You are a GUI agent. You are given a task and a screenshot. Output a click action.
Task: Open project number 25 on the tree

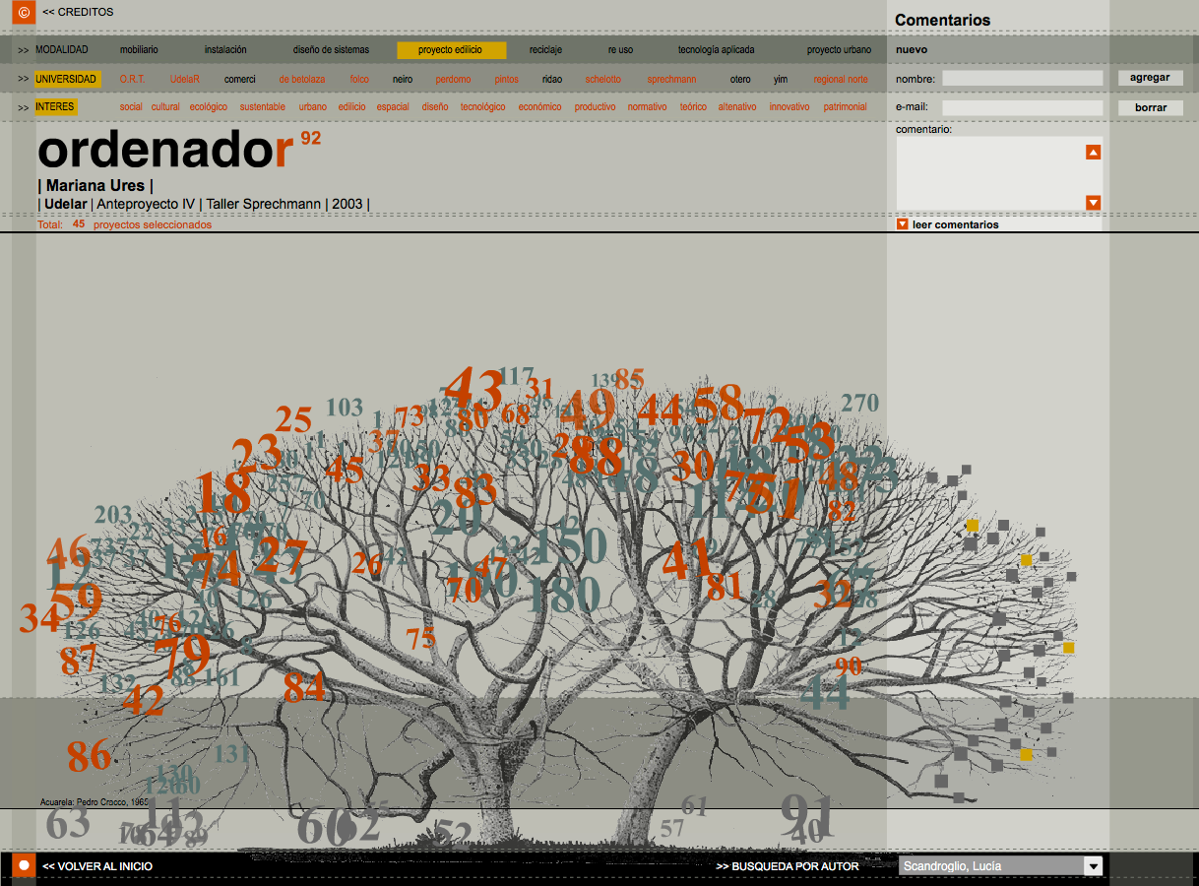(x=293, y=420)
